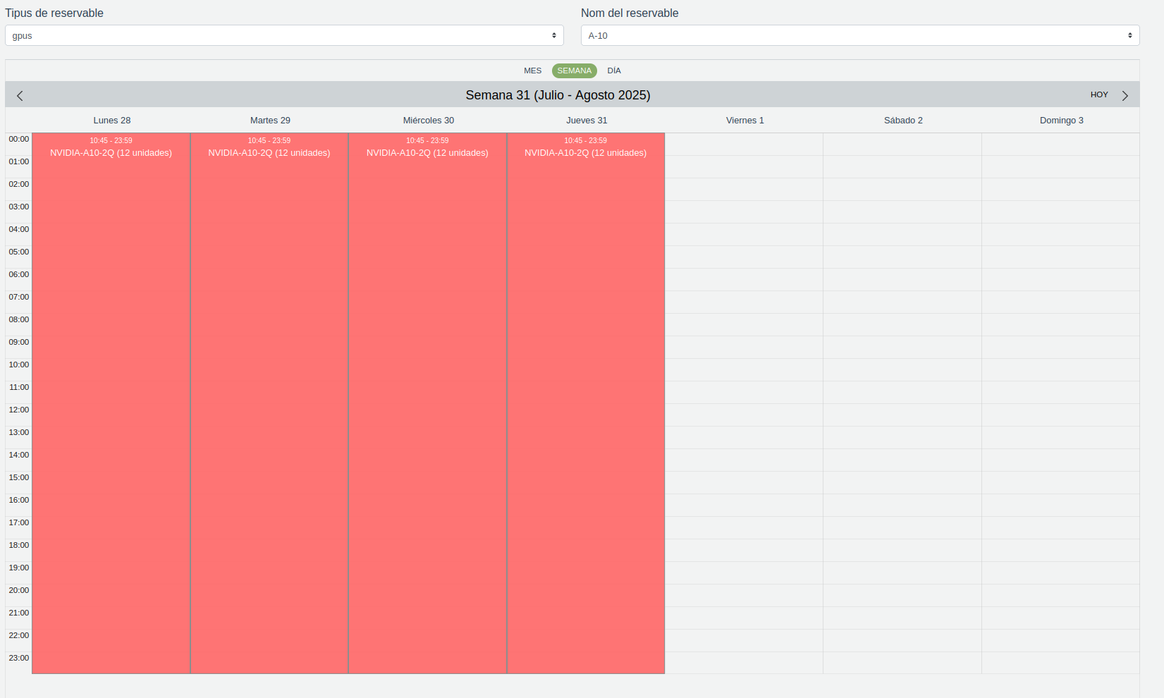Select Viernes 1 slot at 20:00

pos(744,596)
